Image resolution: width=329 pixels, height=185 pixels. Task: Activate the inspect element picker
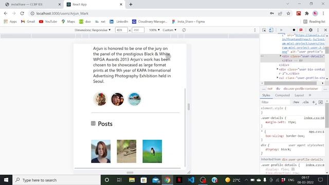coord(264,30)
